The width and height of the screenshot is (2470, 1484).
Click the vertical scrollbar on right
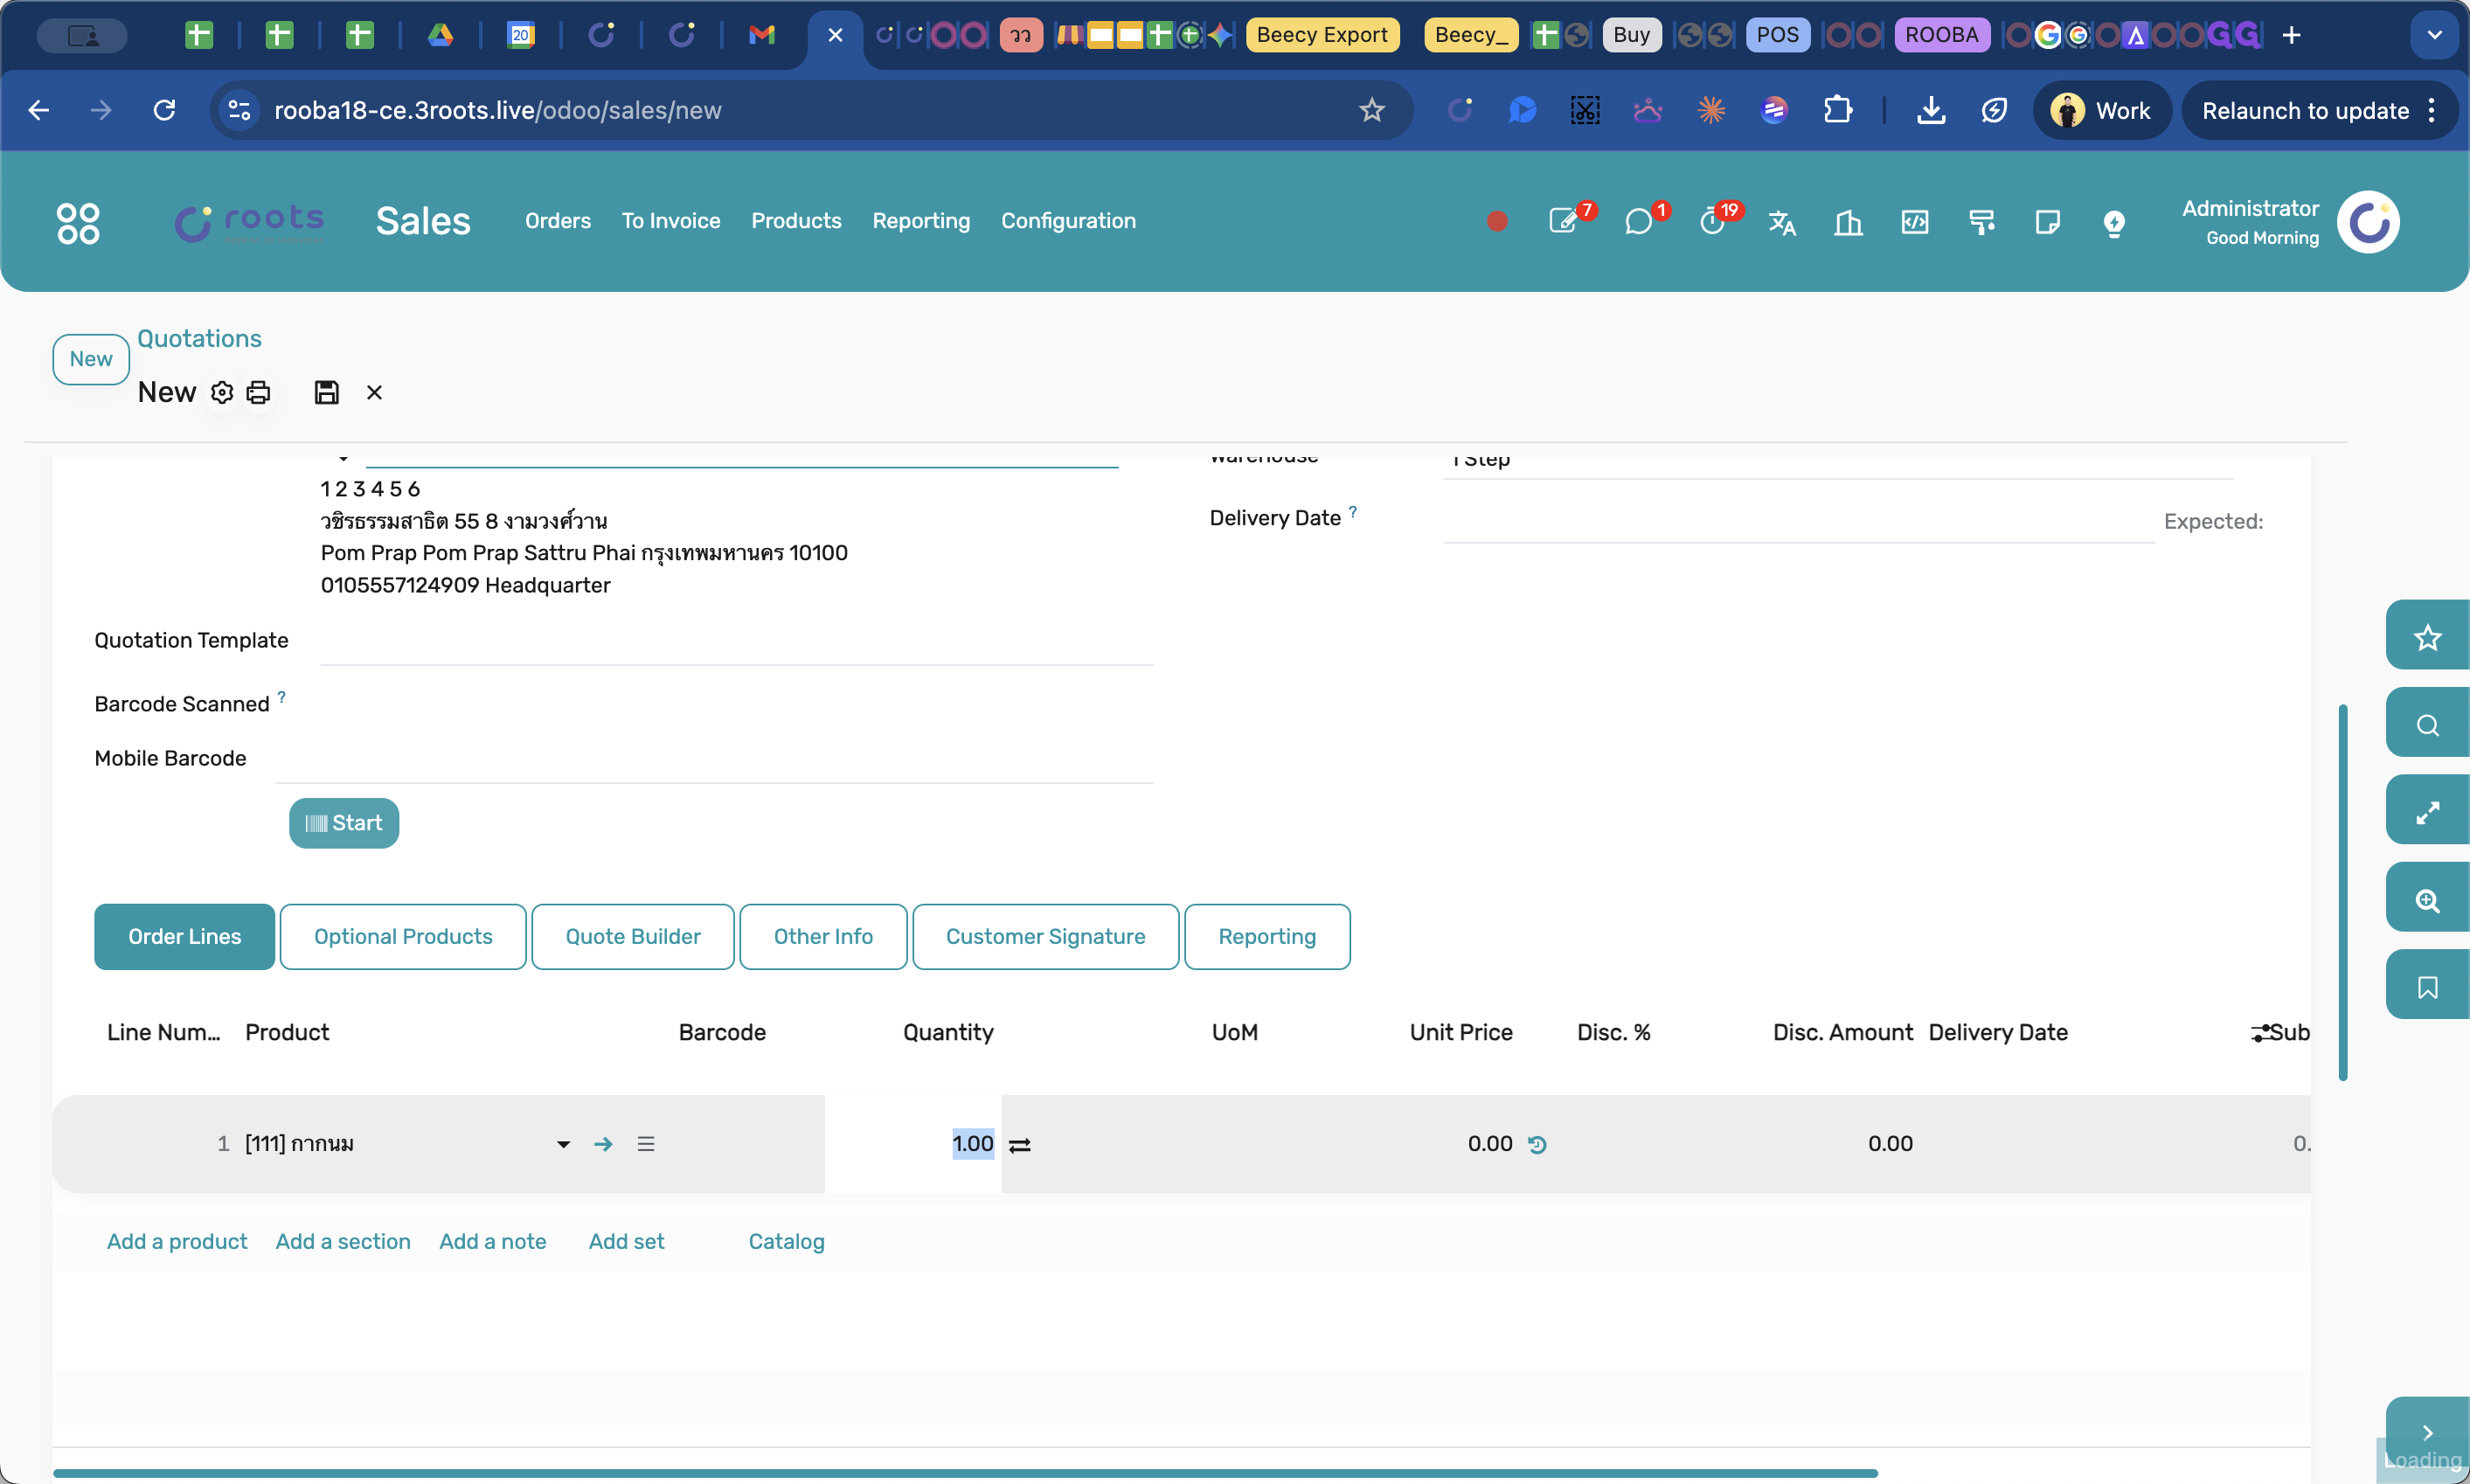point(2342,892)
